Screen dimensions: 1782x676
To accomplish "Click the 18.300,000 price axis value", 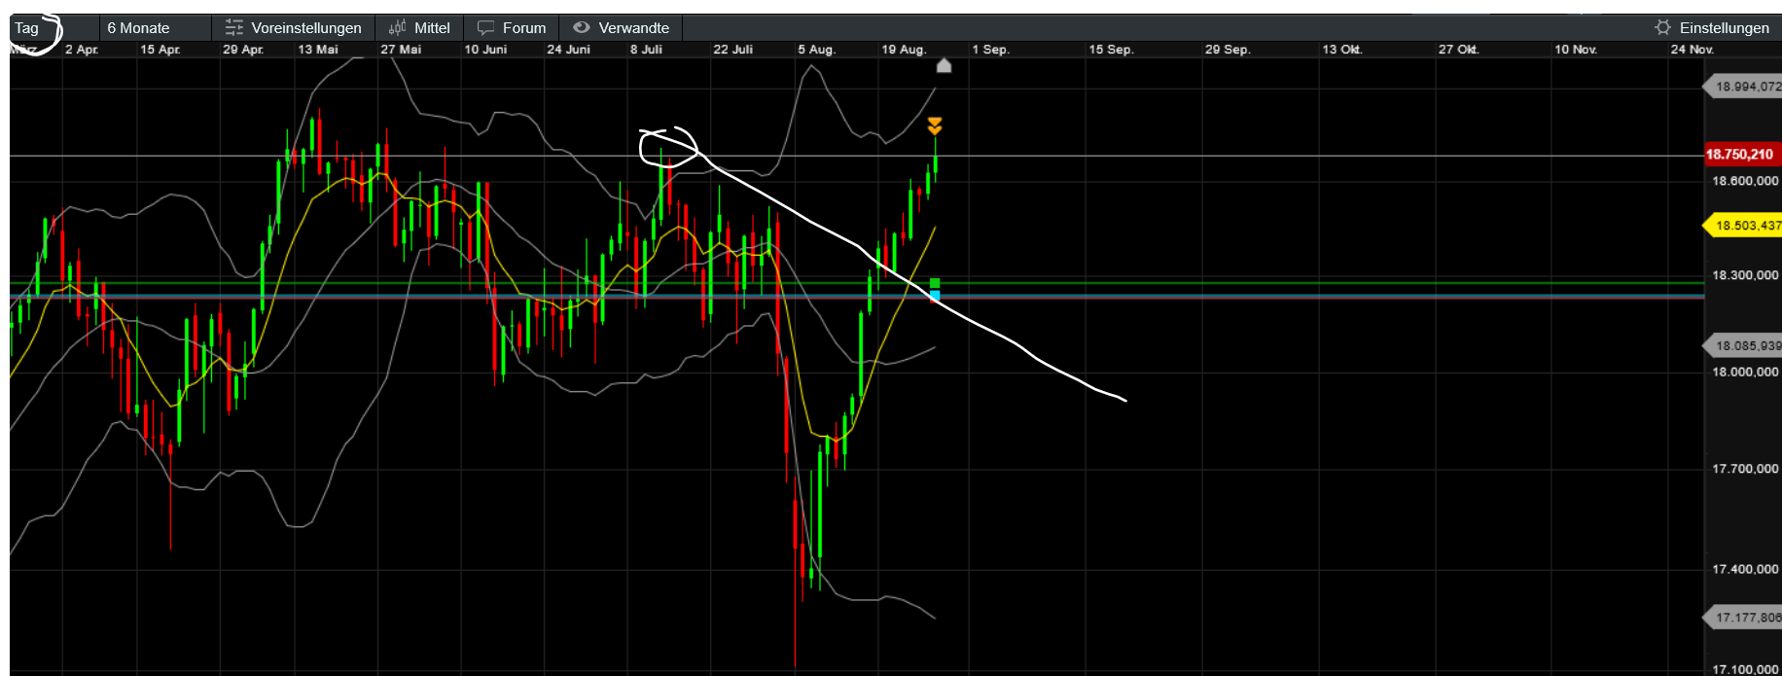I will pos(1745,275).
